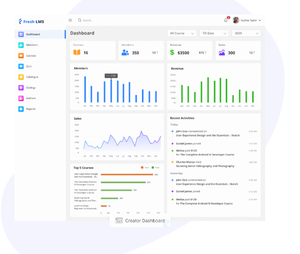The height and width of the screenshot is (254, 300).
Task: Open John Doe comment under Yesterday
Action: tap(191, 180)
